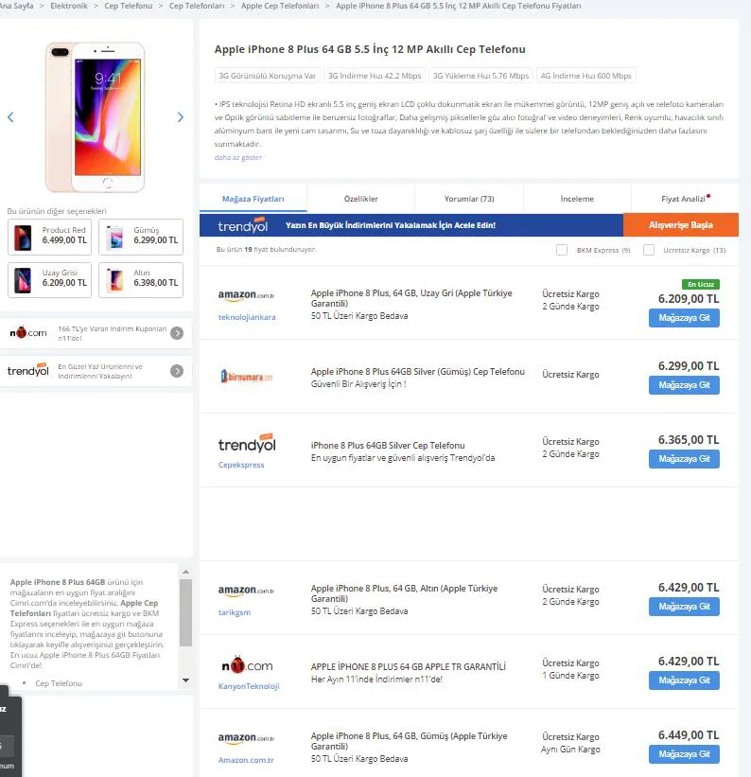Go to store for the 6.449,00 TL offer

[x=684, y=754]
